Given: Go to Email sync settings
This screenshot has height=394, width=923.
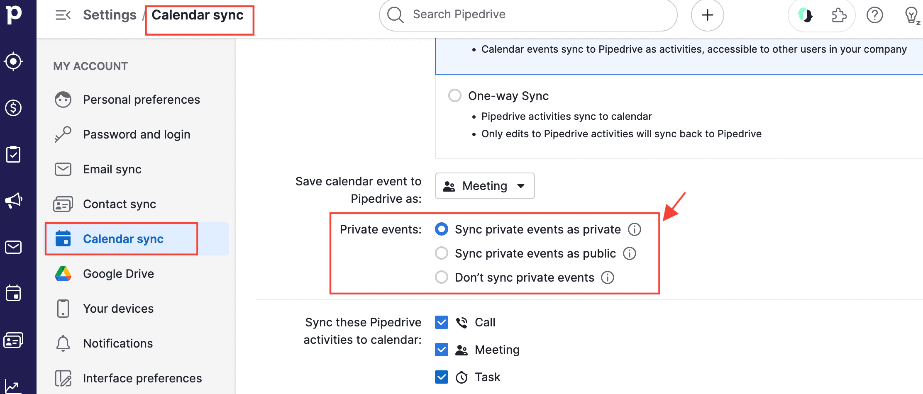Looking at the screenshot, I should click(x=112, y=169).
